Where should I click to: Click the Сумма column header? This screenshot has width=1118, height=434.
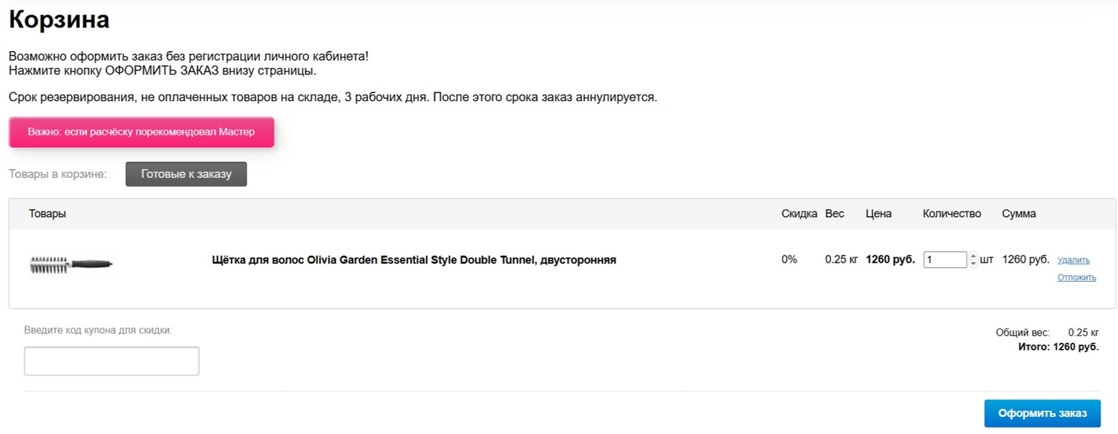[1019, 214]
